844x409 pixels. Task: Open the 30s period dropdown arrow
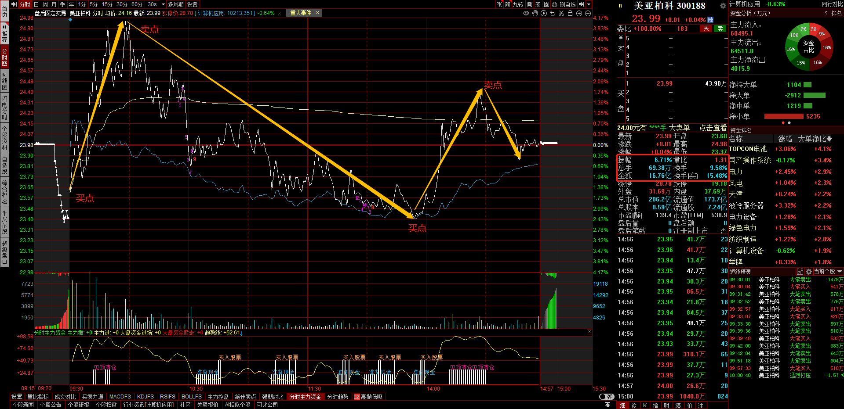[163, 4]
